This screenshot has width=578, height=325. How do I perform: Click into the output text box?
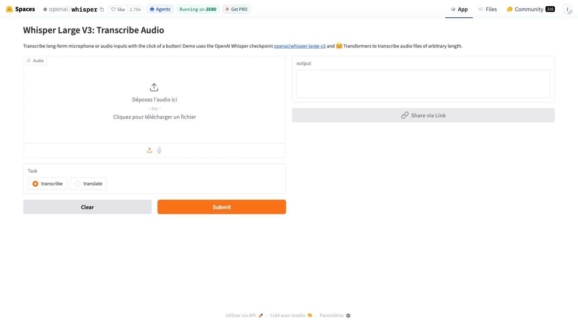pos(423,84)
